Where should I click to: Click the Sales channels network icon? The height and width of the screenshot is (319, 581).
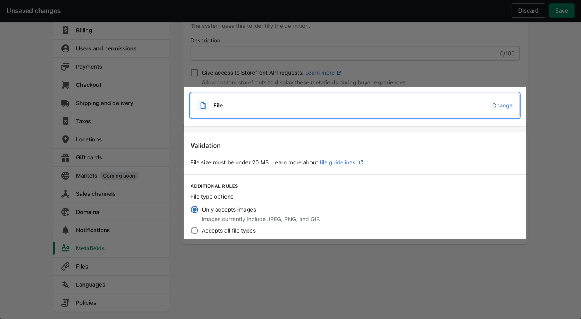65,194
